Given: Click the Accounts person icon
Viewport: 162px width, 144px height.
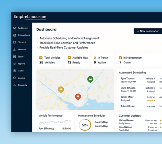Looking at the screenshot, I should (14, 85).
